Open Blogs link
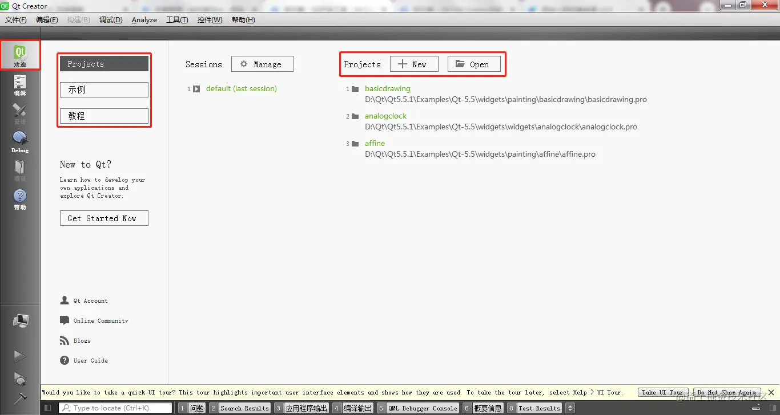 pos(82,341)
